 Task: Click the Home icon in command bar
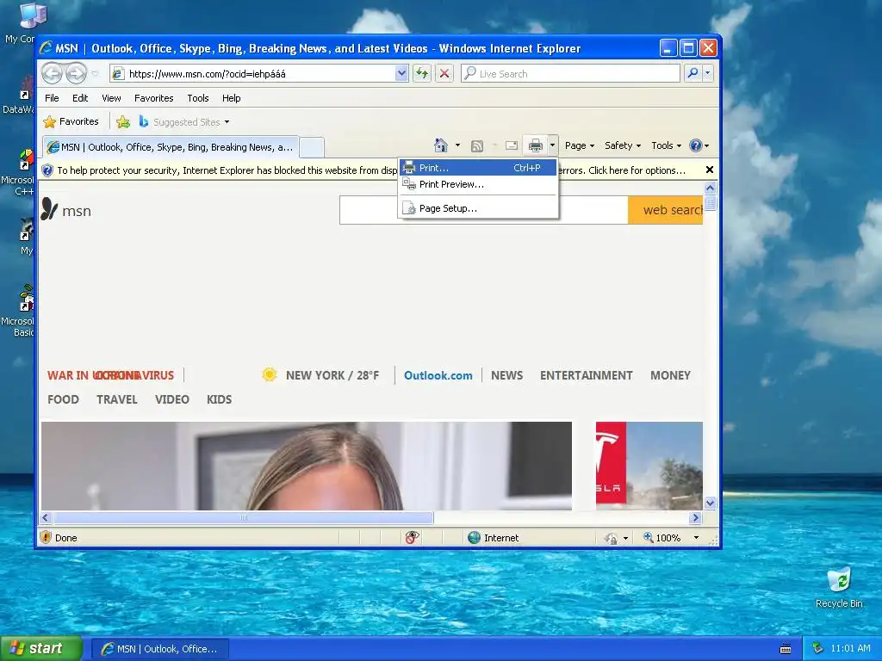441,145
